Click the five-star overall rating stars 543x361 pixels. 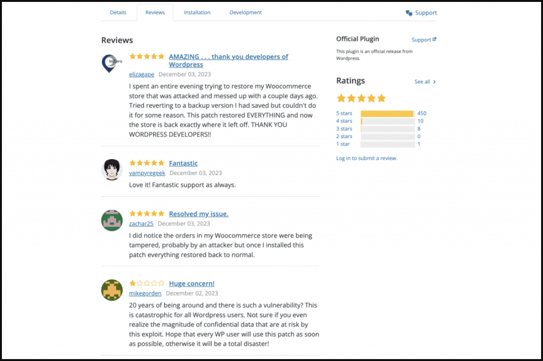361,98
